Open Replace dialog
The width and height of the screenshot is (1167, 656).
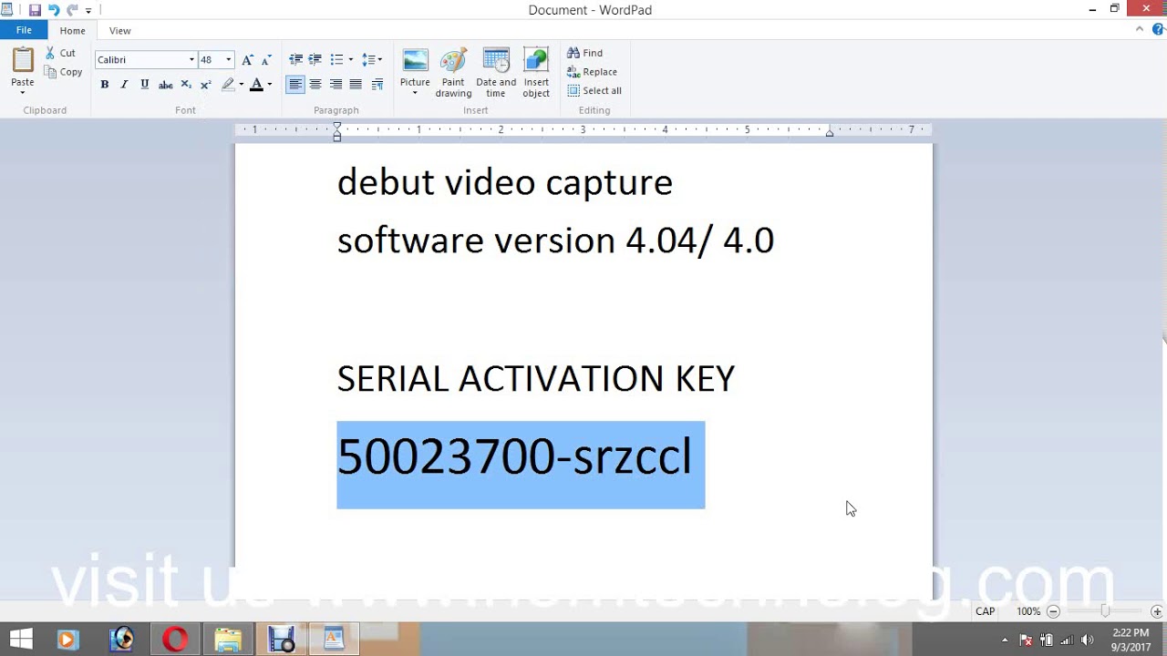coord(592,72)
